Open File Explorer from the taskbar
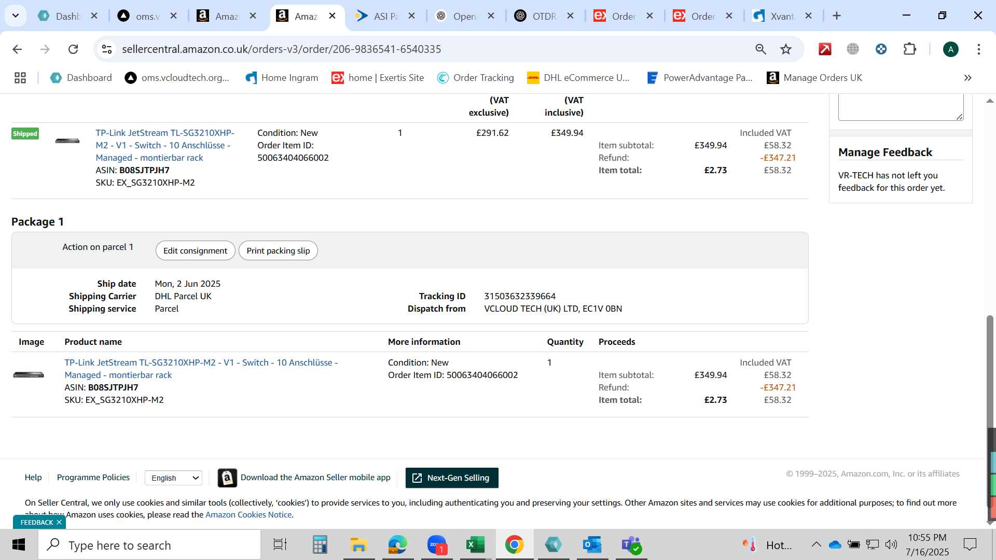This screenshot has width=996, height=560. tap(358, 545)
